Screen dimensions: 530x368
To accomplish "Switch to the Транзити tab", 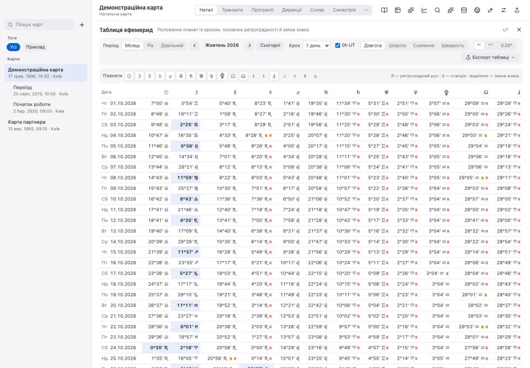I will point(232,10).
